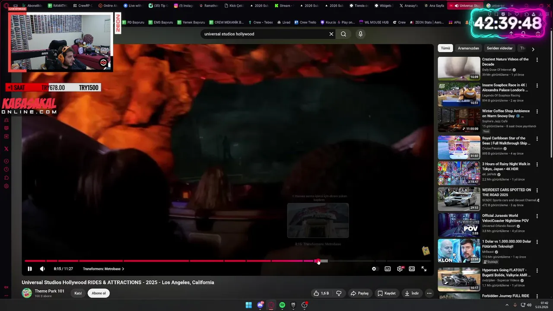Open ZEON Stats bookmark
The height and width of the screenshot is (311, 553).
pyautogui.click(x=426, y=22)
